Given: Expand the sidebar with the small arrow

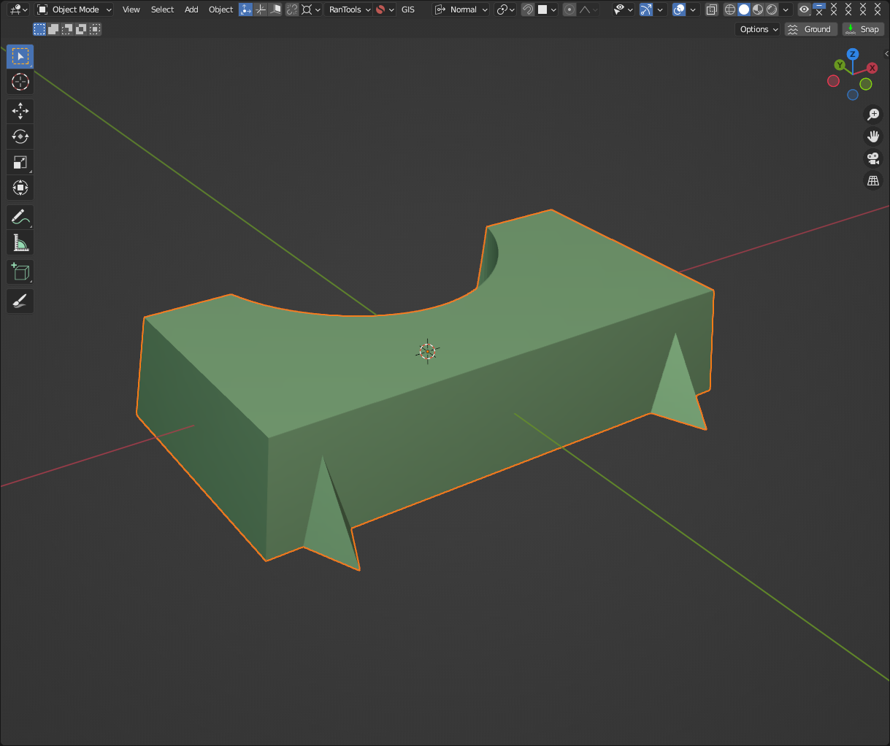Looking at the screenshot, I should click(886, 53).
